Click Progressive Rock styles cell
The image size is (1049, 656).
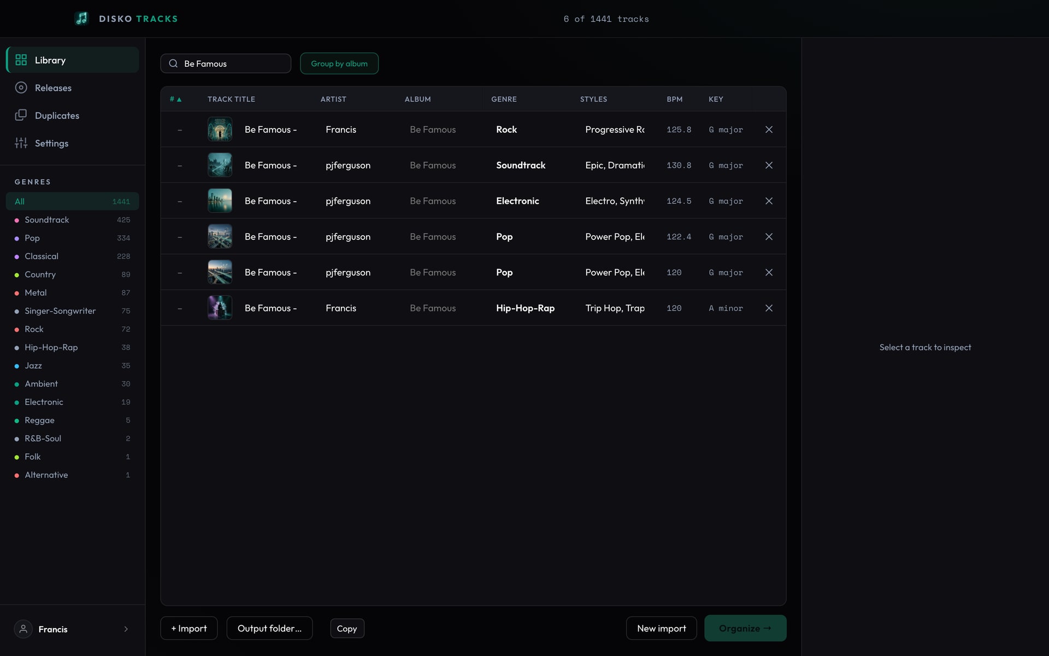click(615, 130)
